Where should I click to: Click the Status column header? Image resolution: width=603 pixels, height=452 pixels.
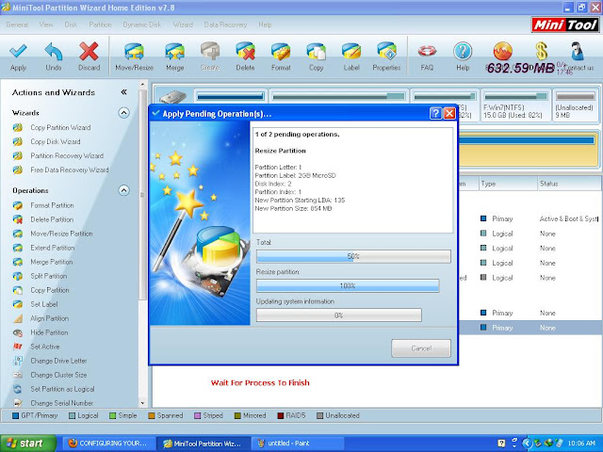point(570,184)
